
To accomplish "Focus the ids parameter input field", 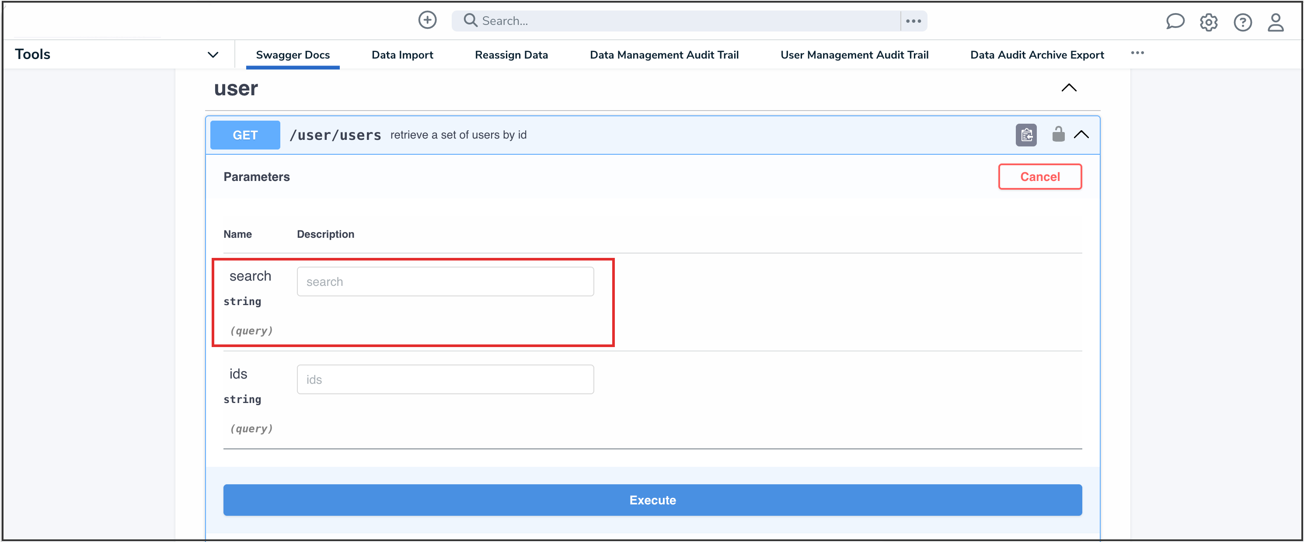I will 445,379.
